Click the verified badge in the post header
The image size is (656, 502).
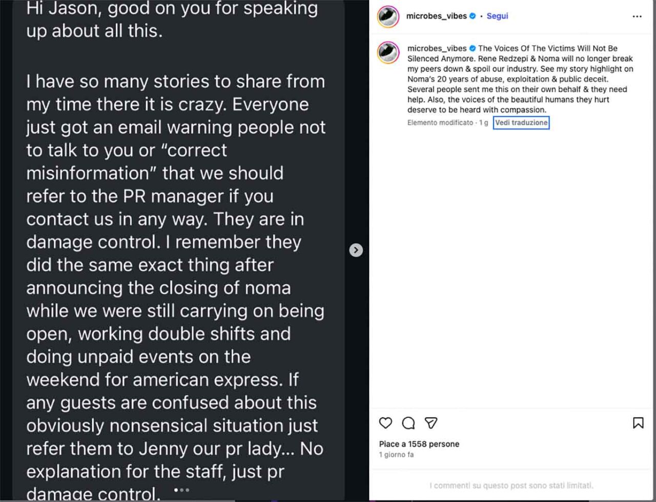pos(473,16)
